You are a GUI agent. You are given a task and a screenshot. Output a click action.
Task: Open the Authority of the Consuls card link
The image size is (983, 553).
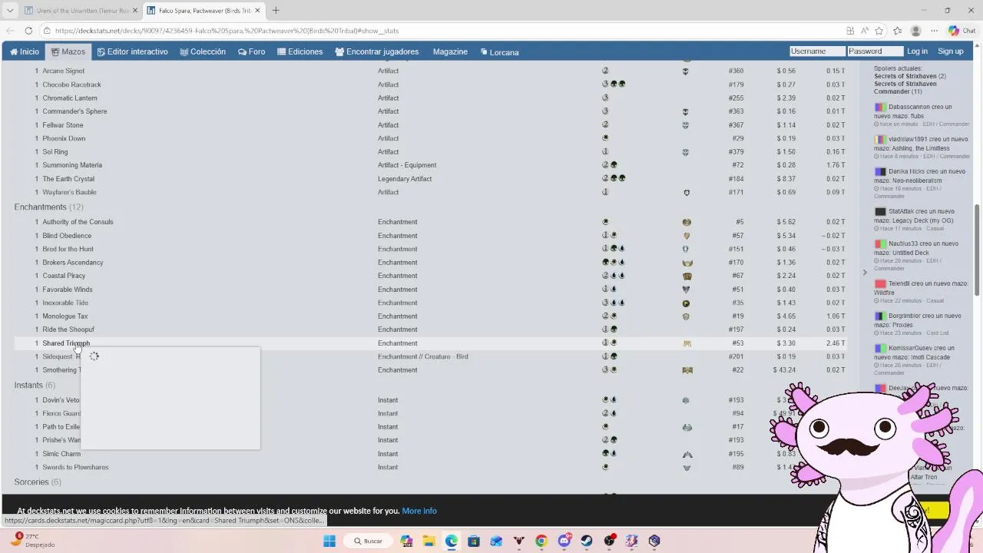(x=78, y=222)
